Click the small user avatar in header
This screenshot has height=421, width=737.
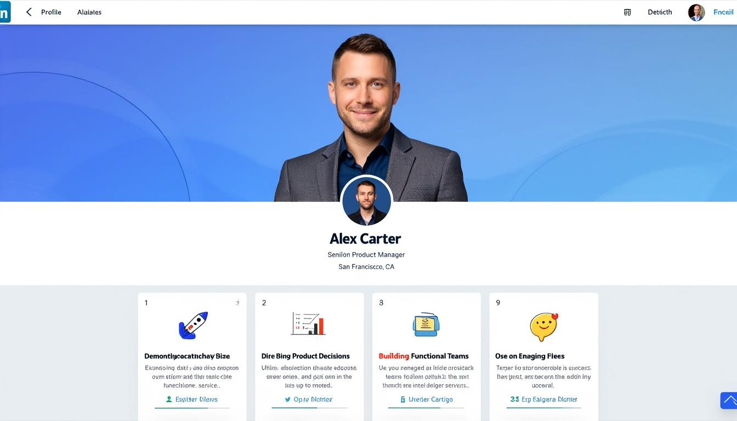[x=696, y=12]
